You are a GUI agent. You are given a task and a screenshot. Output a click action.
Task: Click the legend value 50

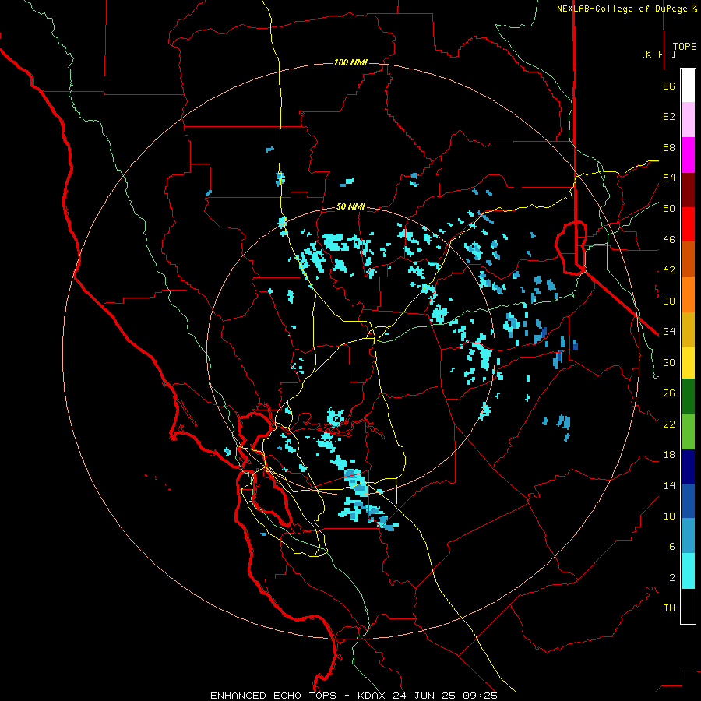pos(669,208)
